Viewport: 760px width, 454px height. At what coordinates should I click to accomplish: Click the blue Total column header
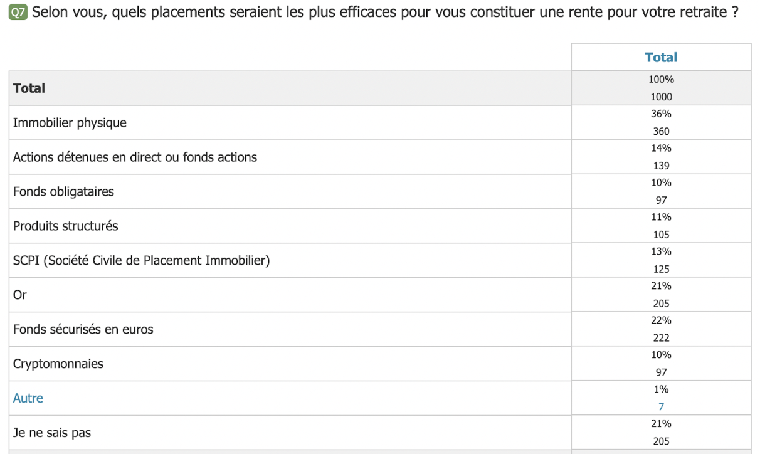(x=661, y=57)
